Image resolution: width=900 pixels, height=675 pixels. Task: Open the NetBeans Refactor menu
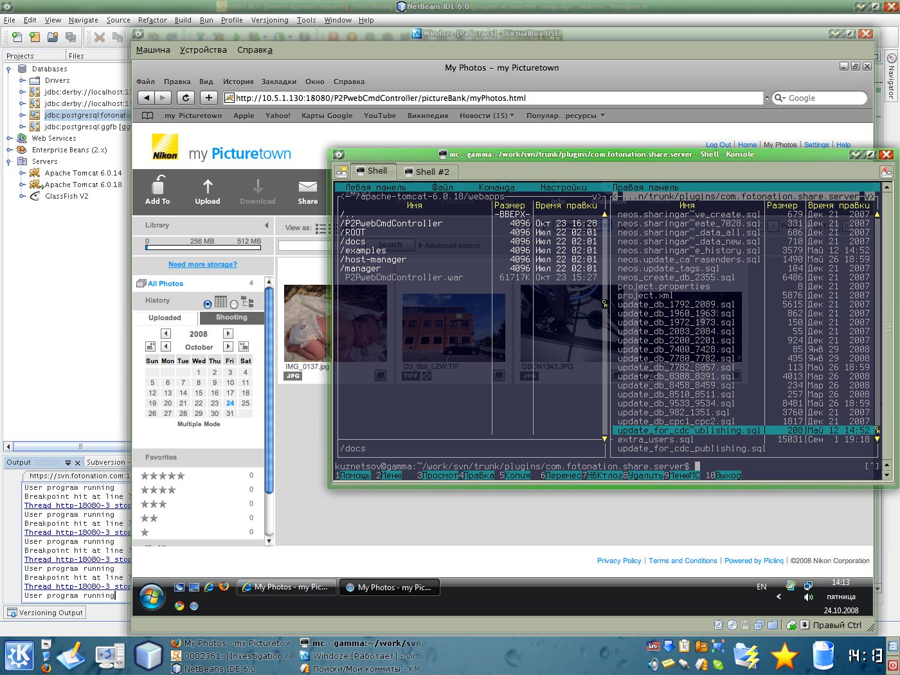point(152,20)
